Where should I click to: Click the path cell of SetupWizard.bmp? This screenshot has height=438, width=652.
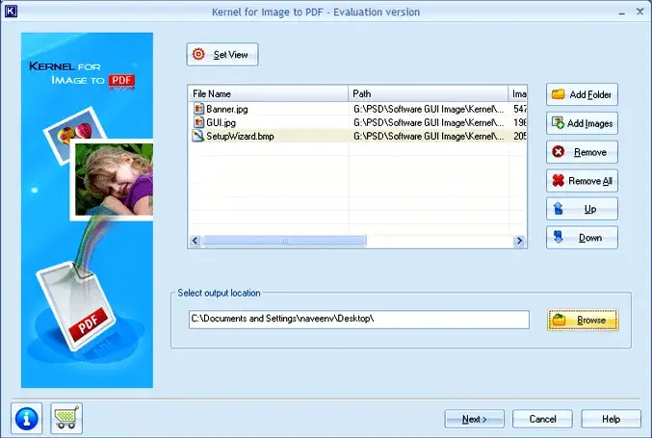(x=429, y=137)
